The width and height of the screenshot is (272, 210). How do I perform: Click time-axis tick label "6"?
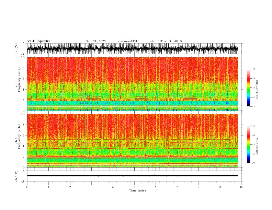156,187
